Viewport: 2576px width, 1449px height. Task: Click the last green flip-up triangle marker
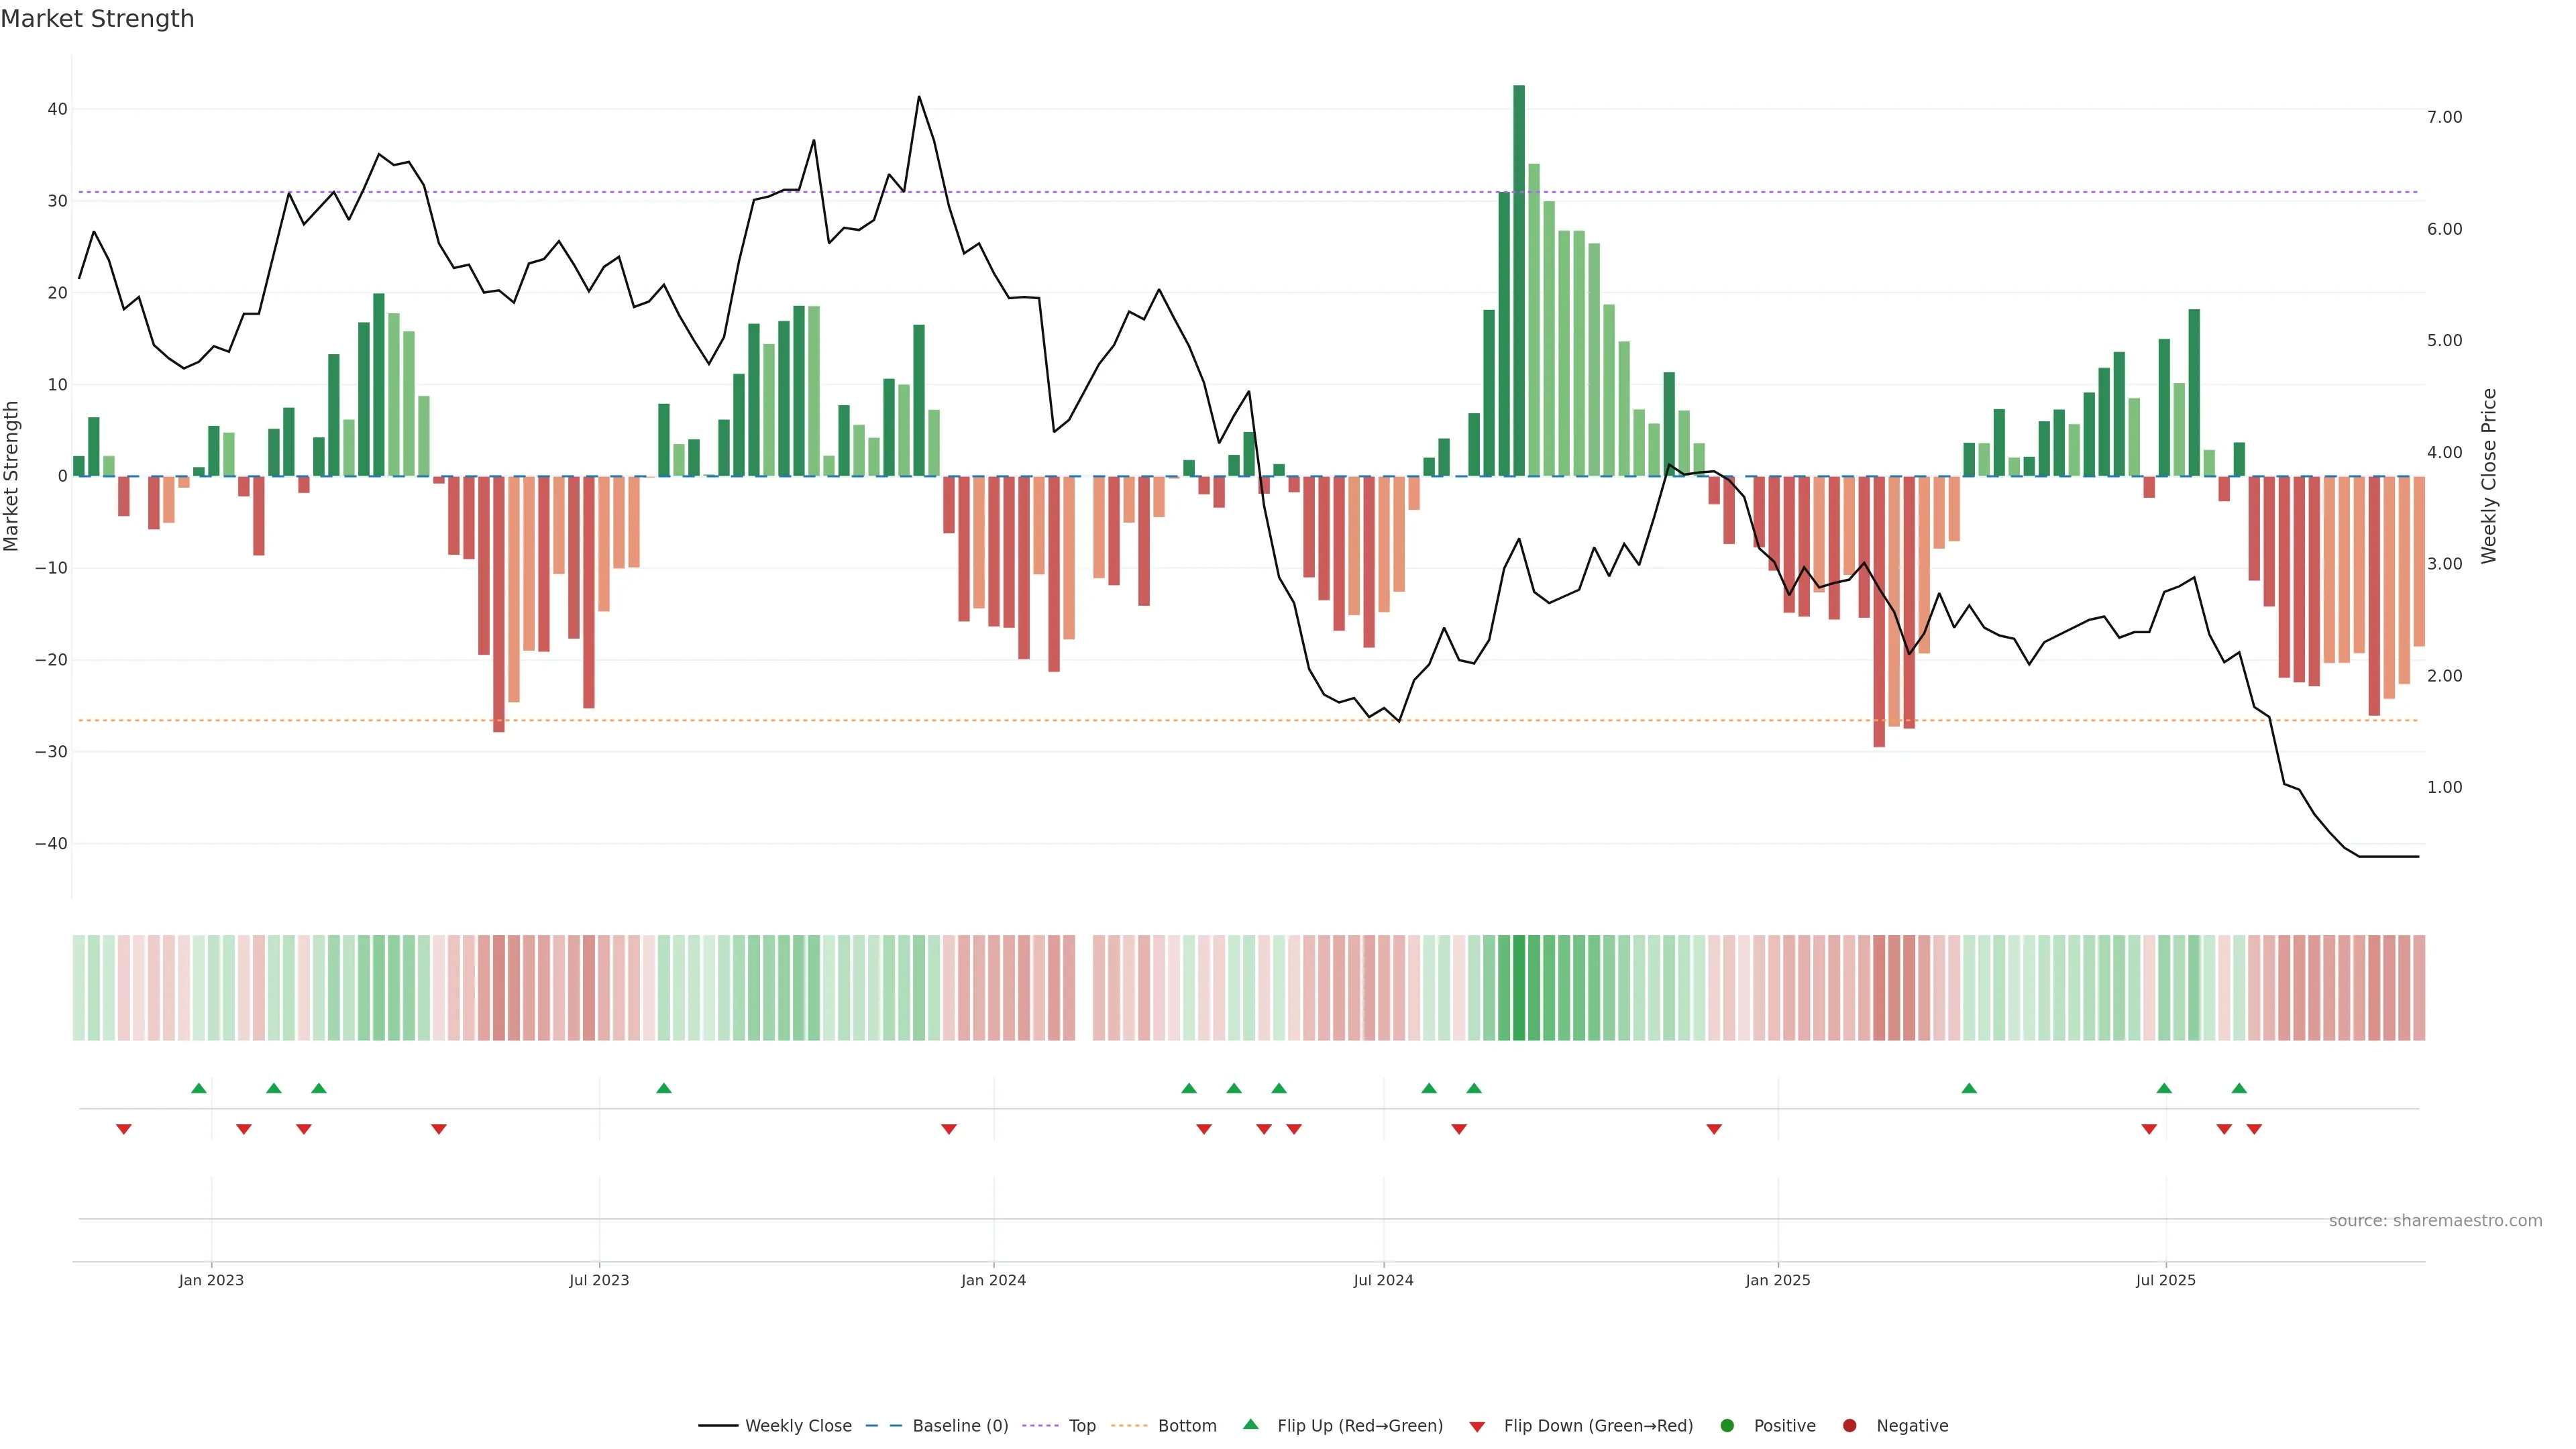click(2239, 1088)
